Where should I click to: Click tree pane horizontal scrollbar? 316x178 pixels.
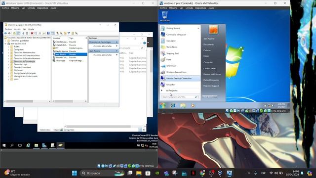coord(27,101)
